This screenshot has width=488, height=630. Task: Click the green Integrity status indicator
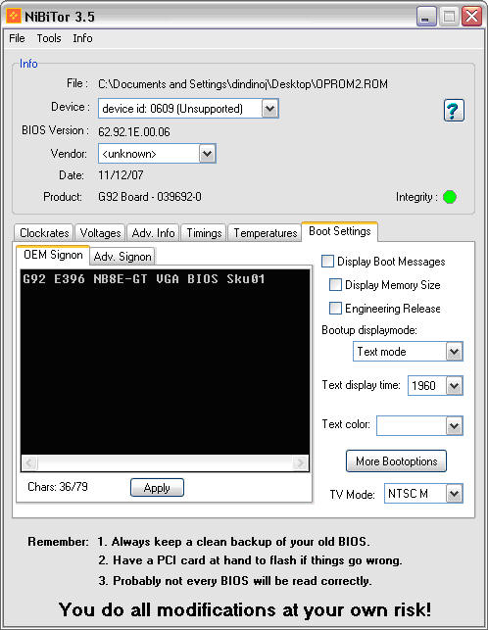[x=450, y=197]
